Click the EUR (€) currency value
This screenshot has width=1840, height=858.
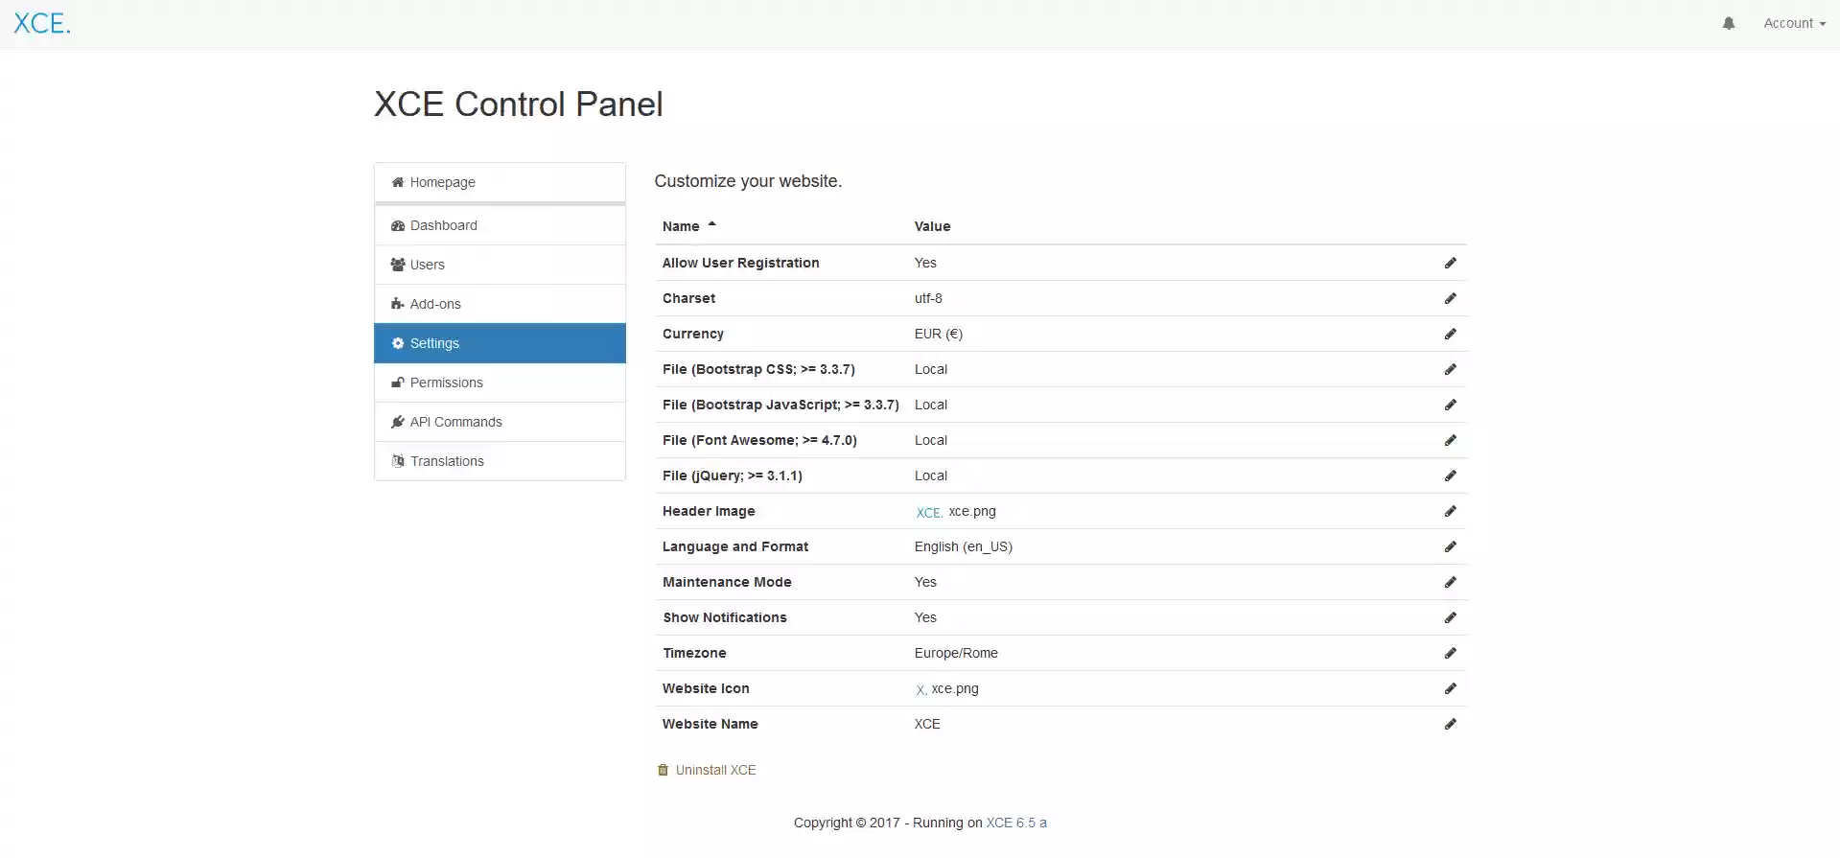pos(938,334)
